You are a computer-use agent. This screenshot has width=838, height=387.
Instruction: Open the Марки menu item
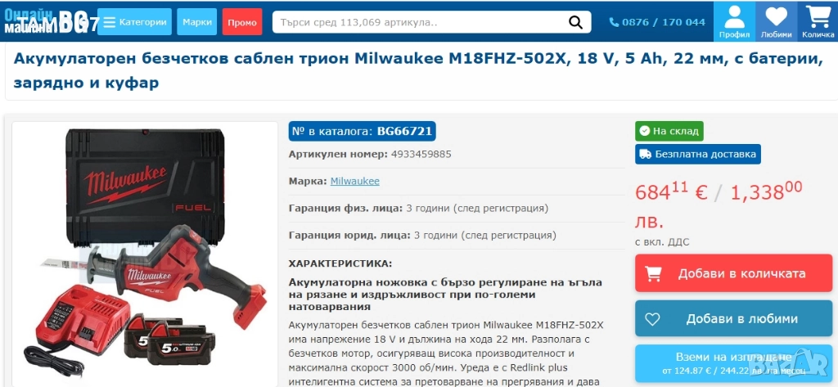click(x=197, y=22)
